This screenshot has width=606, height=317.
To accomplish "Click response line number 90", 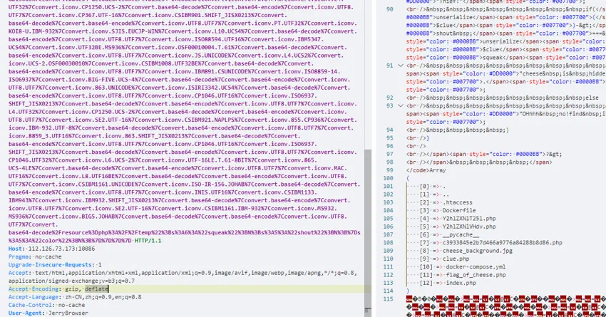I will point(389,9).
